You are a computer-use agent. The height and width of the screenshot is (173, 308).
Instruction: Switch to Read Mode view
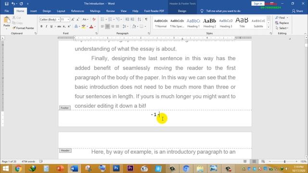click(245, 161)
